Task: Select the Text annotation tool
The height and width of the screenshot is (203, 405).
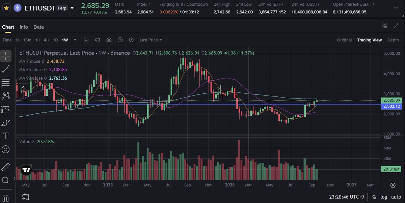Action: click(6, 136)
